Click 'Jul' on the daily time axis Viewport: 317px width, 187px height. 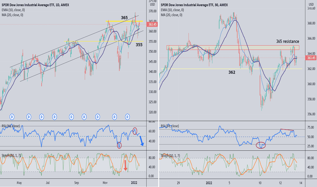tap(48, 183)
